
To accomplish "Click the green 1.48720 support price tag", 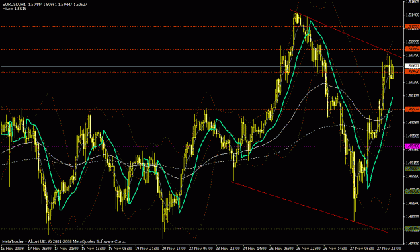I will 412,192.
